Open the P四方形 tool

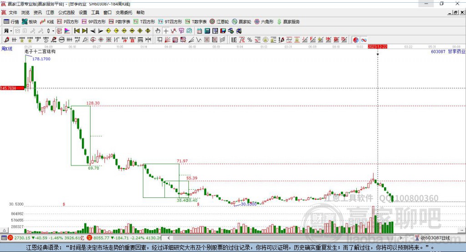(68, 22)
